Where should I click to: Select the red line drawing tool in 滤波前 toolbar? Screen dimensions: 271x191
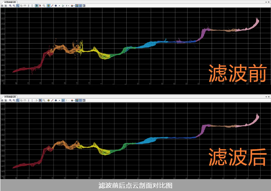pyautogui.click(x=52, y=6)
